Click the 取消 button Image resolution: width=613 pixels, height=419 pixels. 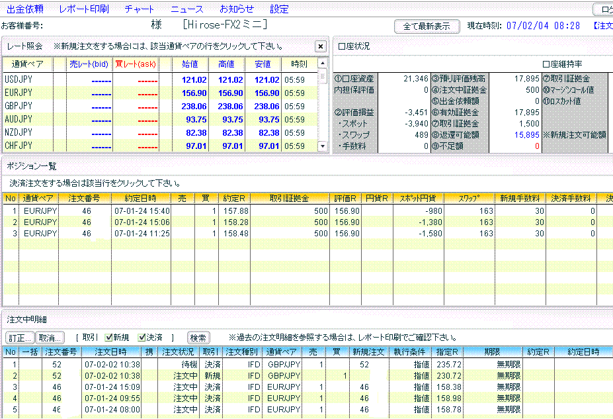50,338
